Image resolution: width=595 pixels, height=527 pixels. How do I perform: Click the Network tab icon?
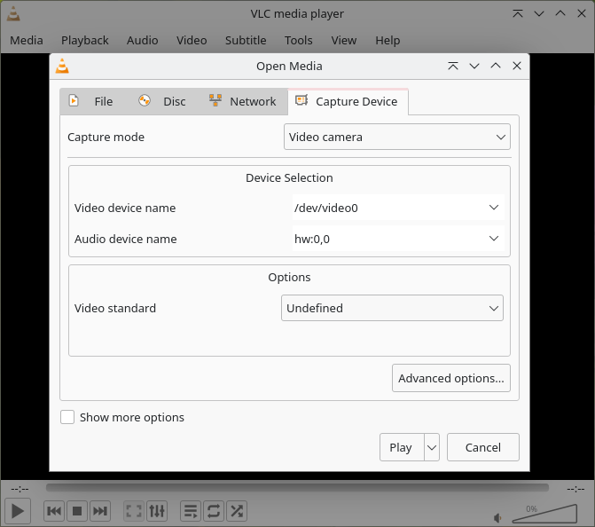click(215, 100)
